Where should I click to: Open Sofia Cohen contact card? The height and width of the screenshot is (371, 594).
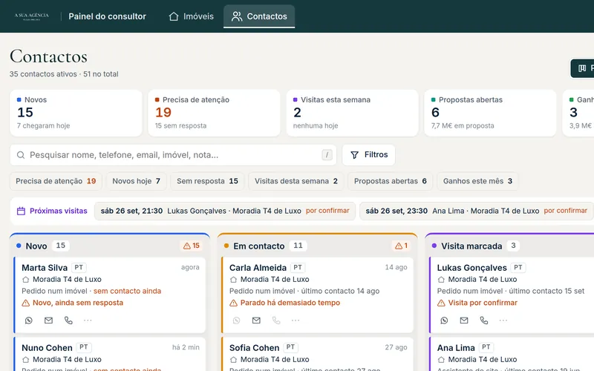point(318,354)
